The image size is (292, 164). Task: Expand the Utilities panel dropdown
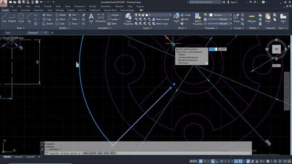(x=254, y=28)
